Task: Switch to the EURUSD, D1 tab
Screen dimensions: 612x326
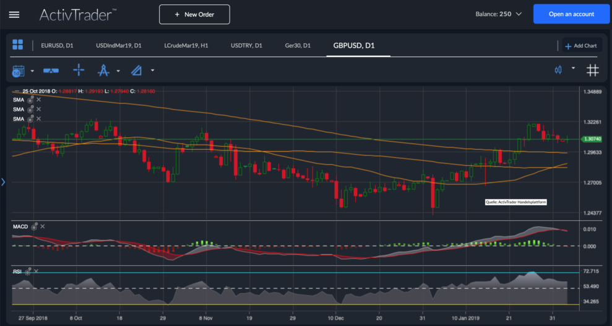Action: click(x=57, y=45)
